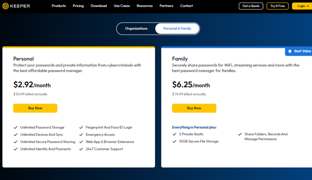The width and height of the screenshot is (312, 180).
Task: Click the Best Value badge
Action: pyautogui.click(x=299, y=51)
